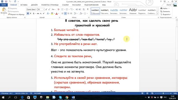Viewport: 178px width, 100px height.
Task: Click the red Font Color A button
Action: click(x=56, y=14)
